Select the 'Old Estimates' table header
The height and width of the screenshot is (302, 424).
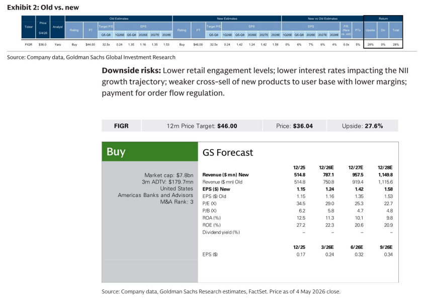(x=119, y=19)
